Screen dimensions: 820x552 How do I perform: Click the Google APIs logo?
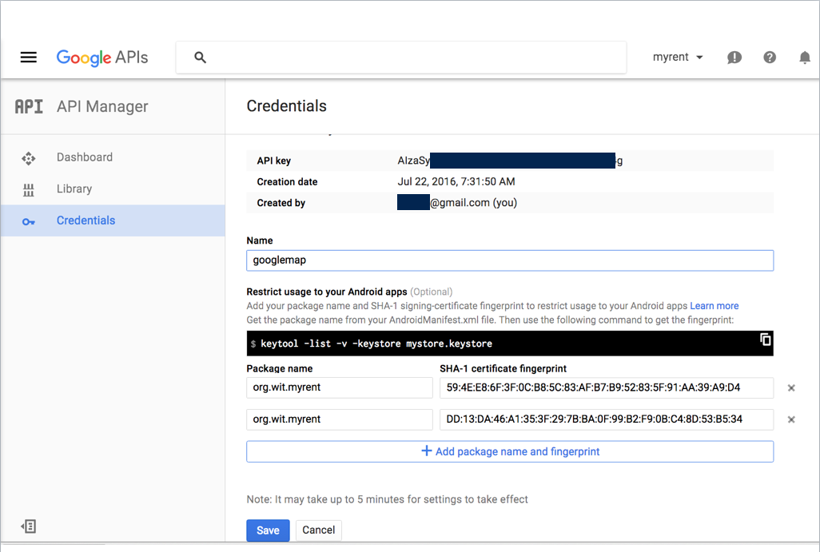[x=102, y=57]
